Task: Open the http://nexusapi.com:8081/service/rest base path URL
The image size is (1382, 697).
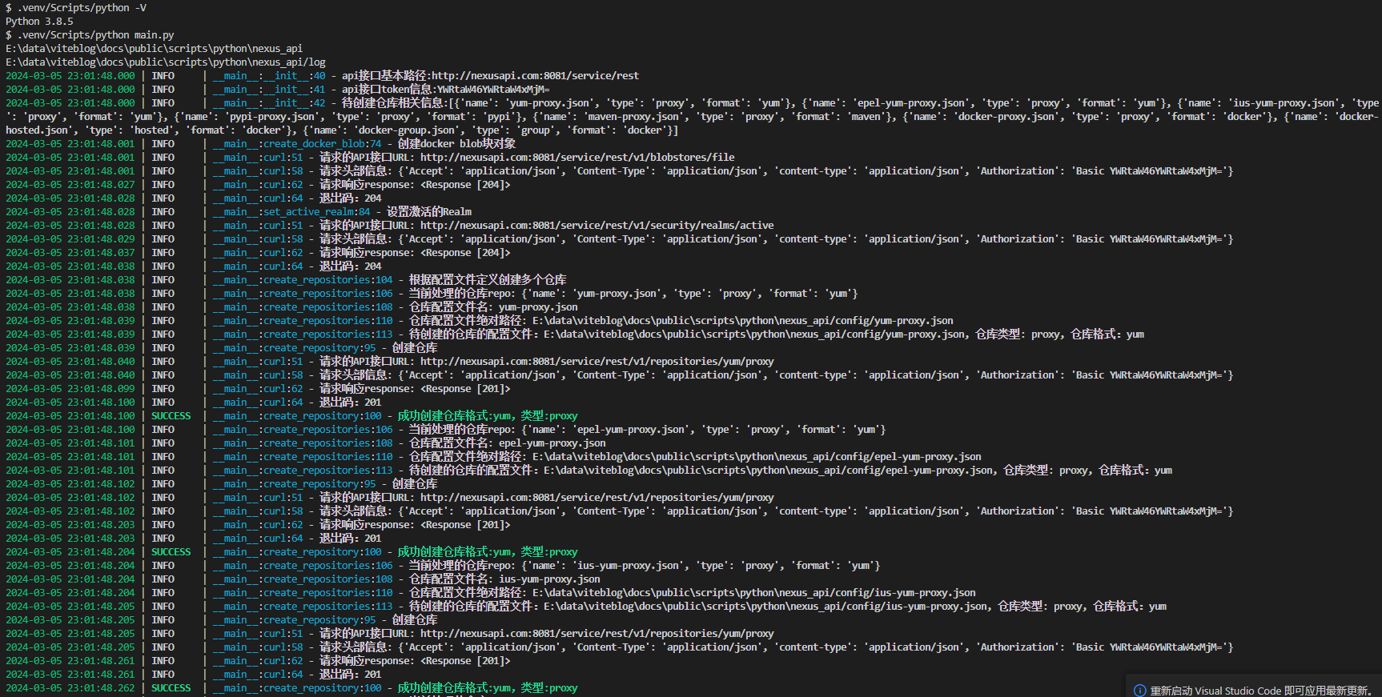Action: pos(535,76)
